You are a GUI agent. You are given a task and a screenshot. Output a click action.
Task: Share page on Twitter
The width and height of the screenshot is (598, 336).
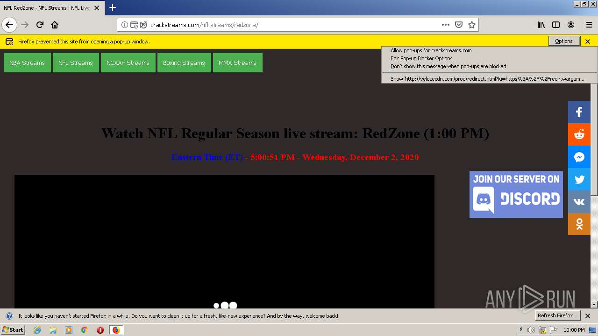click(579, 179)
